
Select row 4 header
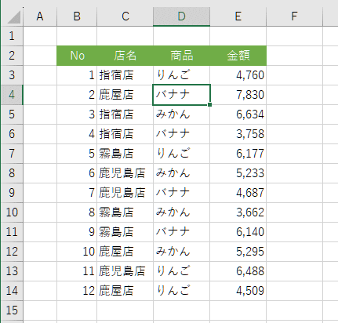12,95
